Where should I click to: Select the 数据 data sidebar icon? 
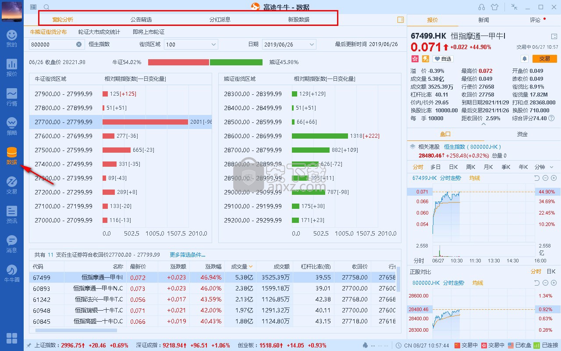point(12,156)
